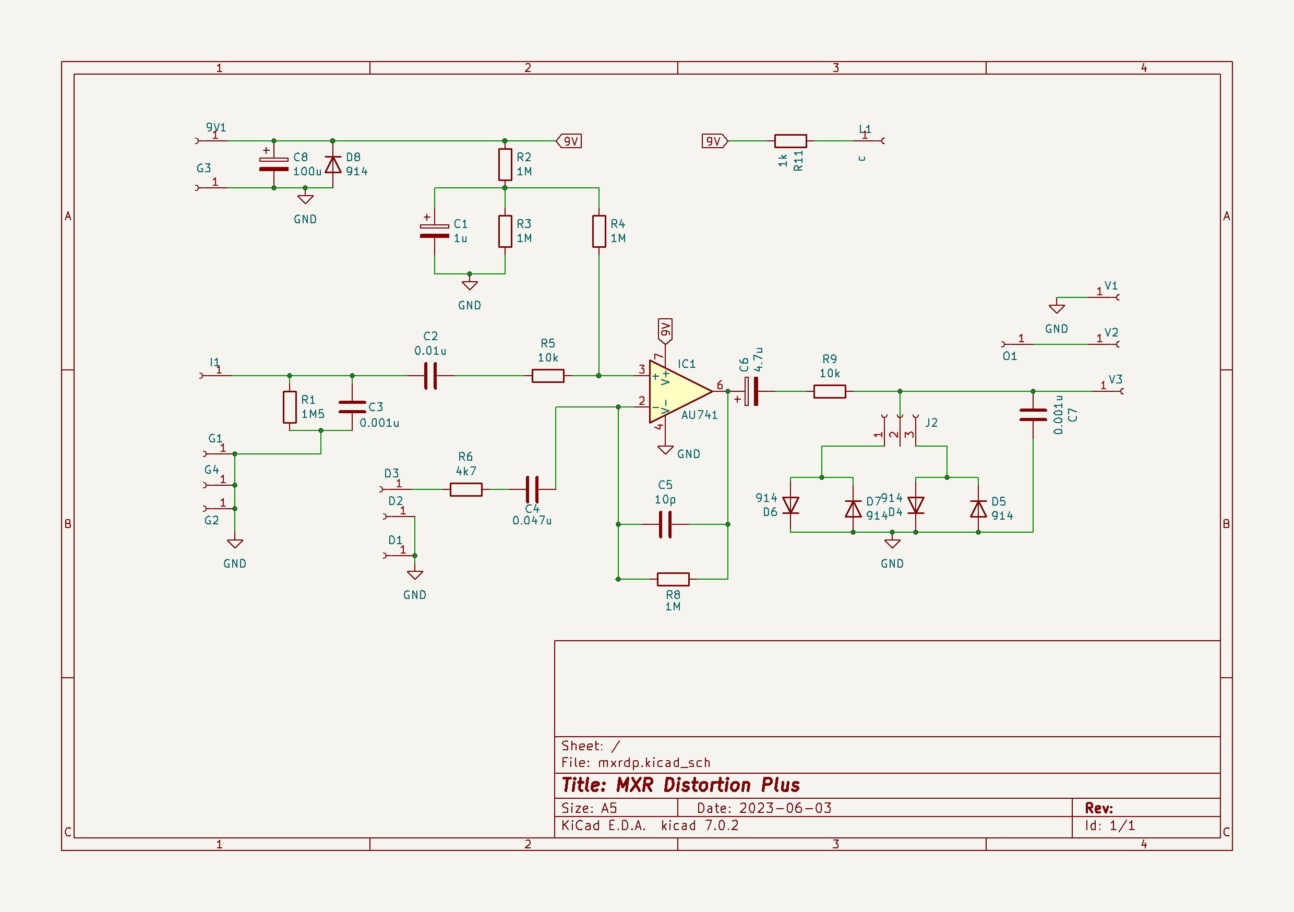Click the R2 resistor symbol
Screen dimensions: 1294x912
[x=505, y=164]
